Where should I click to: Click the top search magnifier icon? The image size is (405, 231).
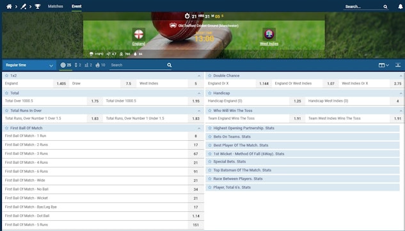pos(385,7)
